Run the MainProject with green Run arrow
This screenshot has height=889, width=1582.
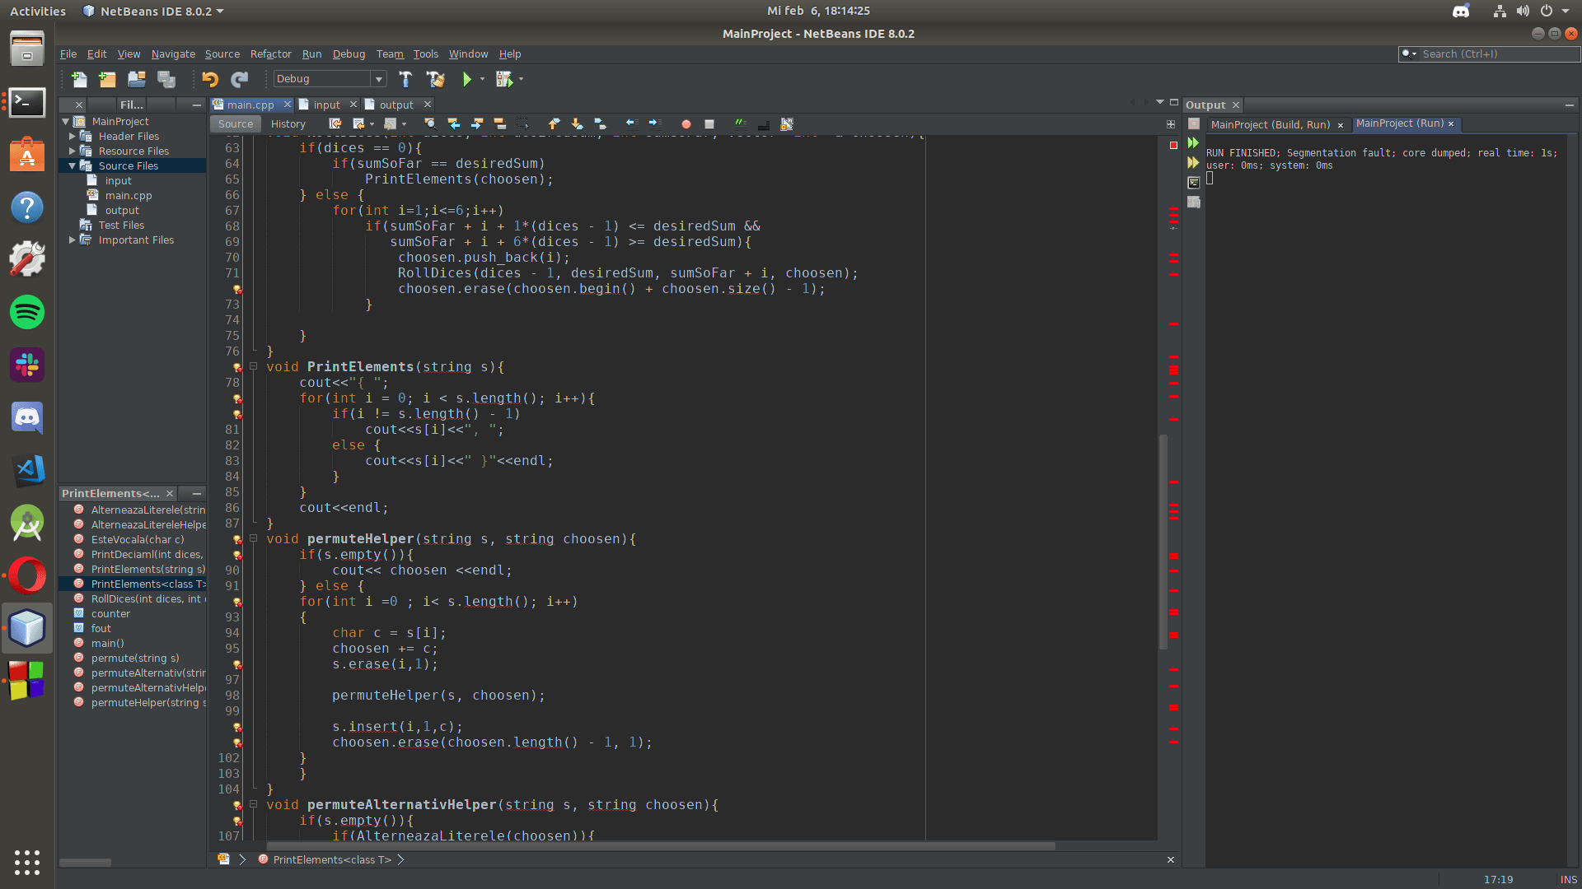467,79
